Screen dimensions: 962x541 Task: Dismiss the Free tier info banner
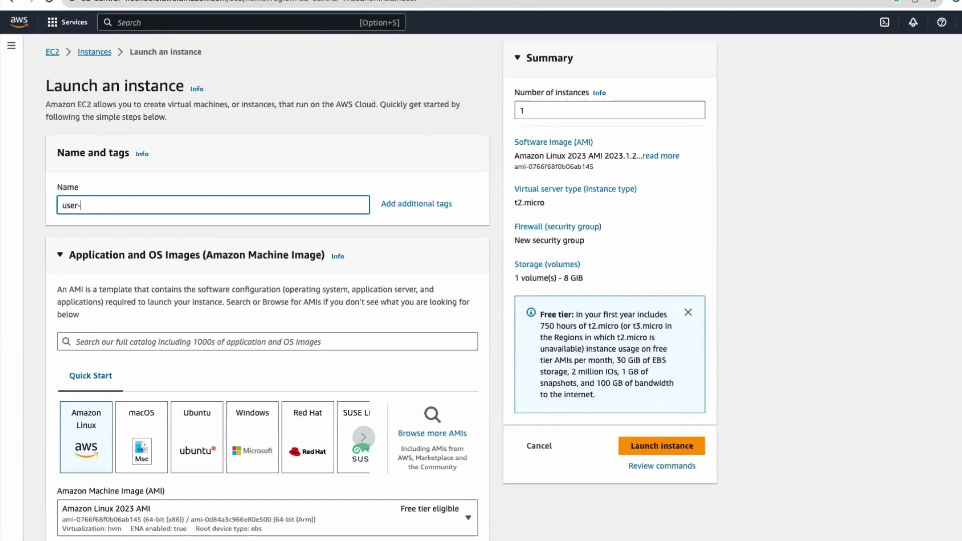pyautogui.click(x=687, y=312)
